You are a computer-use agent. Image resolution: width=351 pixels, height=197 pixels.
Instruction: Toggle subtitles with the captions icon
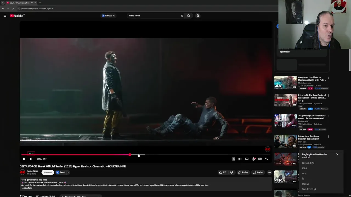click(247, 159)
